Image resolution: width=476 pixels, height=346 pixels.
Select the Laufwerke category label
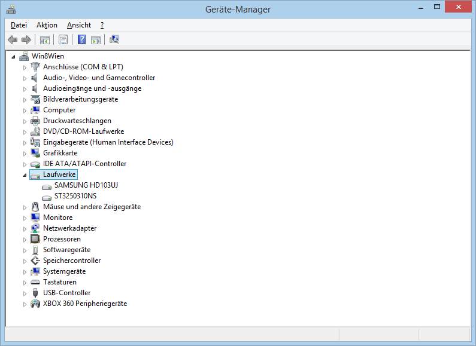pos(59,174)
